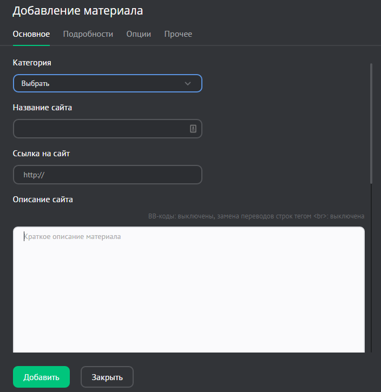Open the Подробности tab

88,34
